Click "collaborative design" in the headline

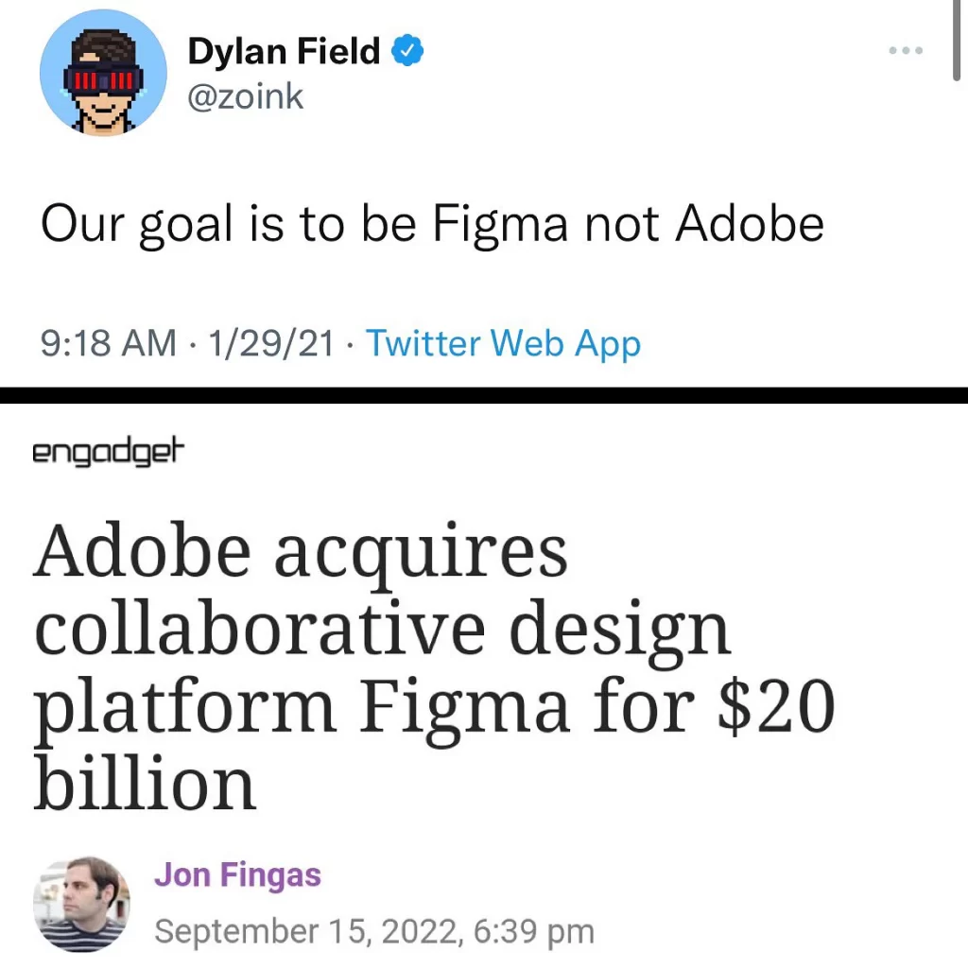(382, 630)
